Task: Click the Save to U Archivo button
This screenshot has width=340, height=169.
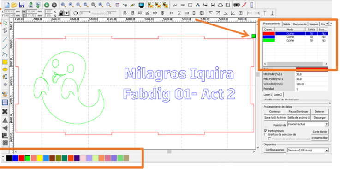Action: 275,118
